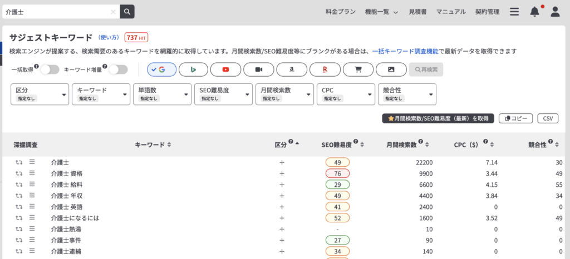This screenshot has height=259, width=570.
Task: Select the Bing search engine button
Action: tap(193, 69)
